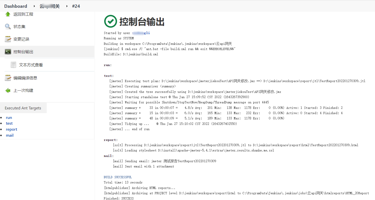Click the 'Total time: 13 seconds' line
Image resolution: width=375 pixels, height=200 pixels.
(123, 182)
